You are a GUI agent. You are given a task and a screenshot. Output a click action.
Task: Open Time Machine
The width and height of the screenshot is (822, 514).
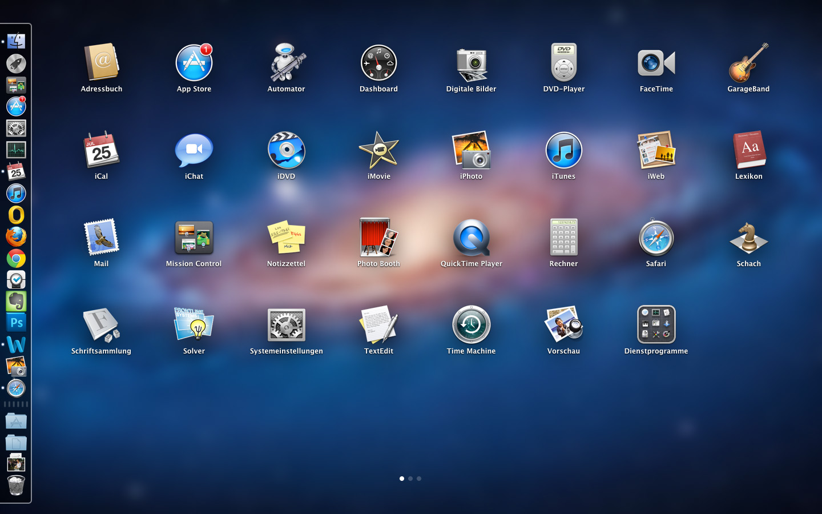click(472, 324)
